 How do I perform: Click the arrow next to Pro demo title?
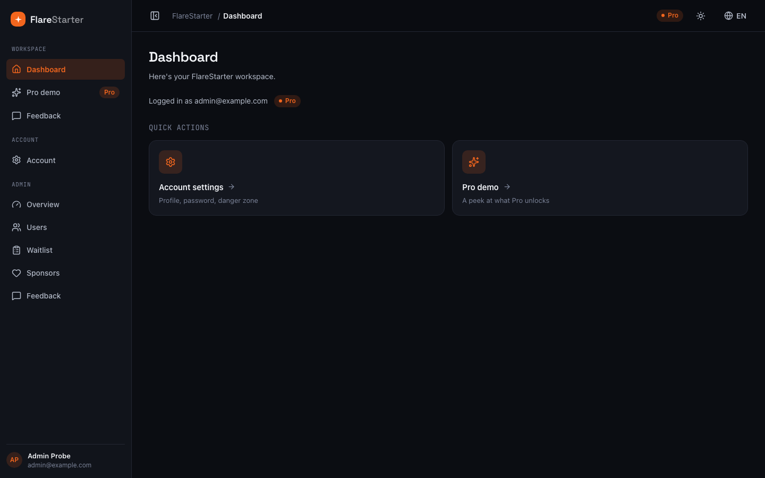click(507, 187)
